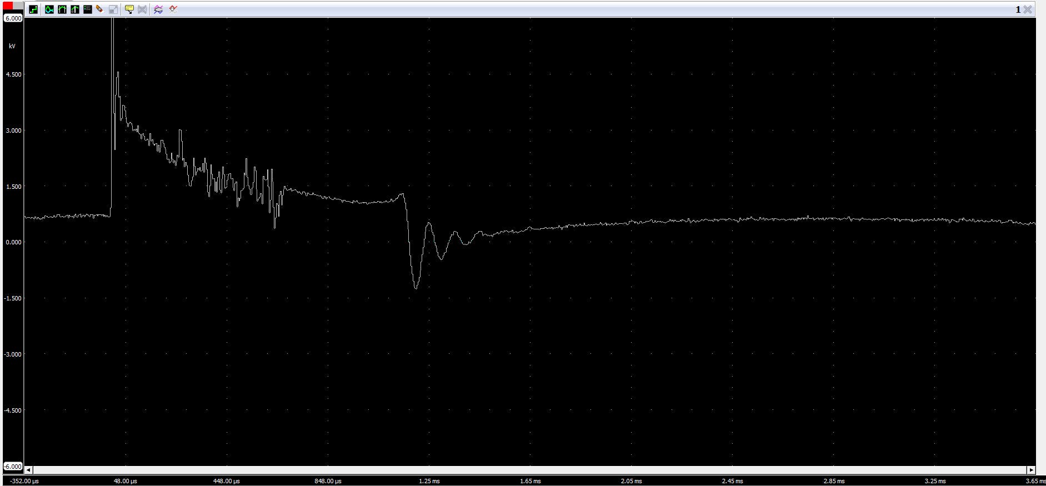
Task: Click the negative ringing dip of the waveform
Action: tap(416, 286)
